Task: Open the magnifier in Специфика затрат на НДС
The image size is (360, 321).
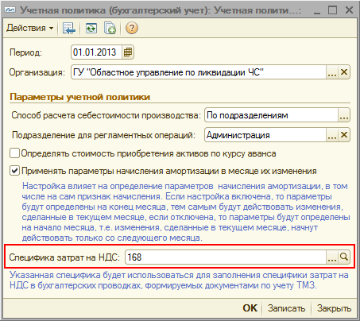Action: (344, 257)
